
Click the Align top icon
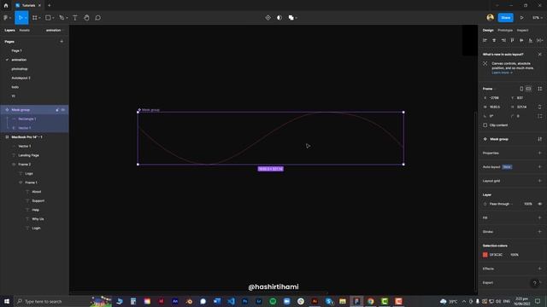513,40
